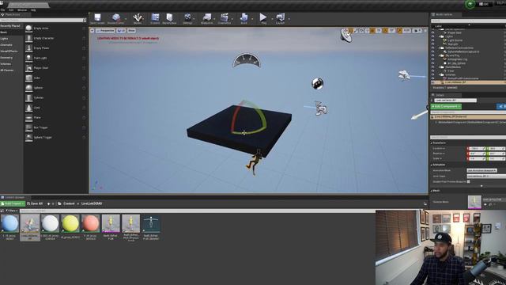Open the Content Browser Filters dropdown
The height and width of the screenshot is (285, 506).
click(x=11, y=211)
